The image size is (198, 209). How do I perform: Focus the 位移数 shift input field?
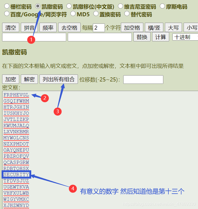(x=143, y=80)
